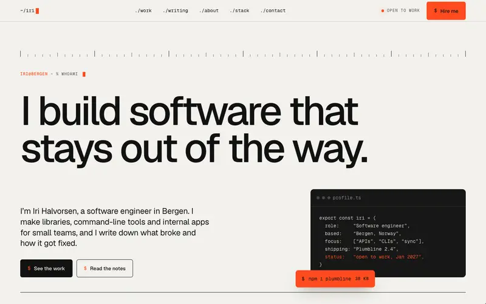Click the 'export const iri = {' code line
This screenshot has height=304, width=486.
347,218
